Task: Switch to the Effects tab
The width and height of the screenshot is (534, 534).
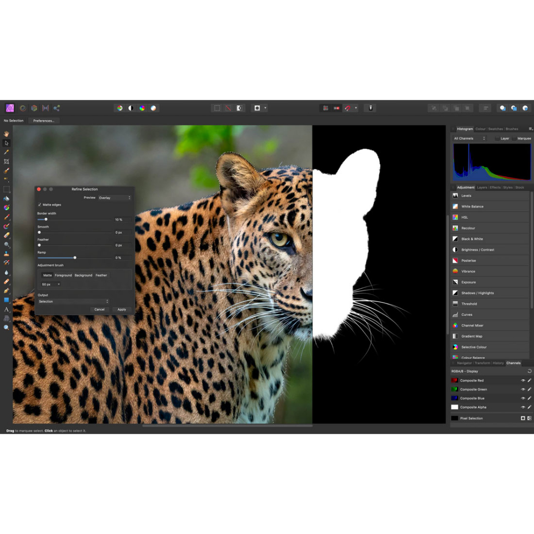Action: [495, 187]
